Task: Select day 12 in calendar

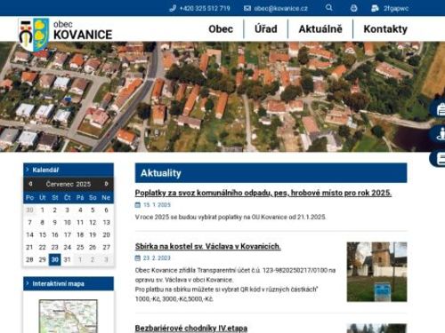Action: point(93,222)
